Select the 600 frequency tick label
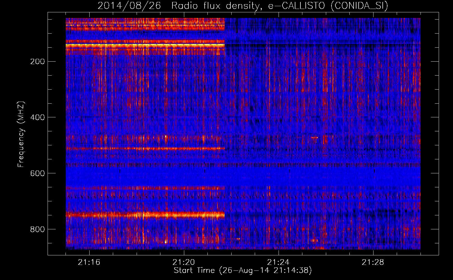453x280 pixels. [38, 173]
